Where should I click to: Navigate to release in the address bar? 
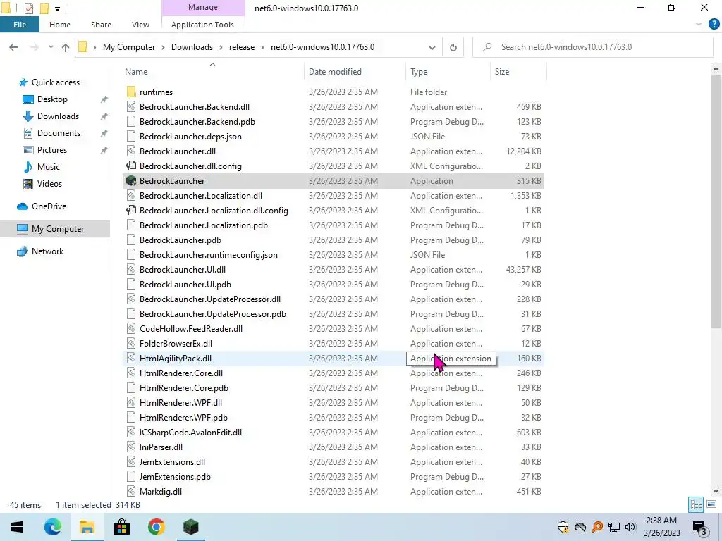click(242, 47)
